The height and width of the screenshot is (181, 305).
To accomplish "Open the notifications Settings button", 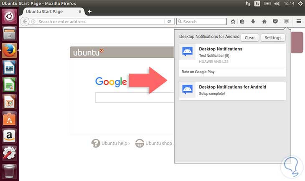I will tap(273, 37).
